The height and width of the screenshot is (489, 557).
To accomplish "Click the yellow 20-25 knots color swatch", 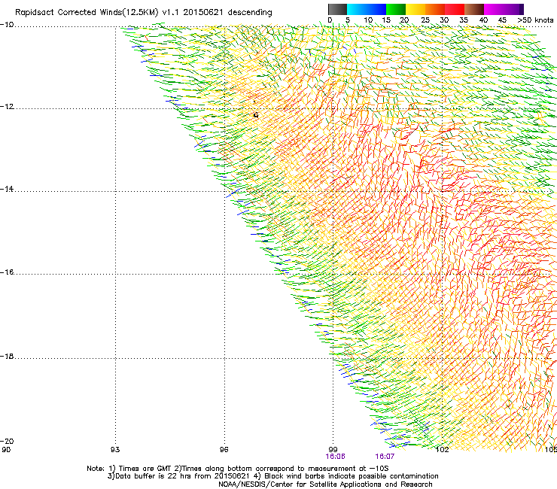I will tap(415, 9).
